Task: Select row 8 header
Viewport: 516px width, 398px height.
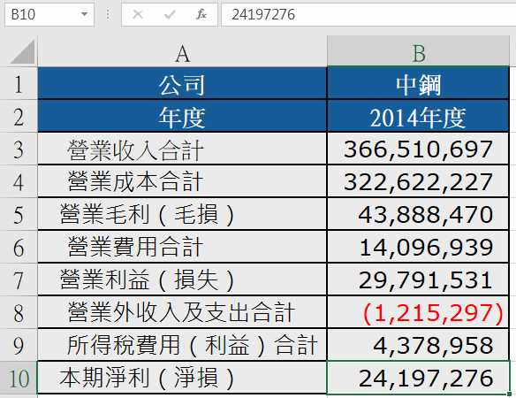Action: [19, 313]
